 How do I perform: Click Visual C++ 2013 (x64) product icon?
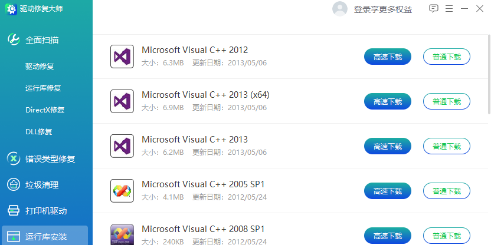tap(122, 101)
